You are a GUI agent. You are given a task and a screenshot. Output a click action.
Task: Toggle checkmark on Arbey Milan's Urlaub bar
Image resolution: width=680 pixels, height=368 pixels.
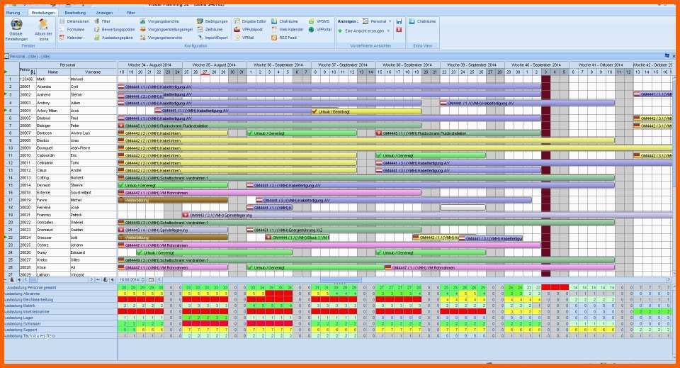point(314,111)
